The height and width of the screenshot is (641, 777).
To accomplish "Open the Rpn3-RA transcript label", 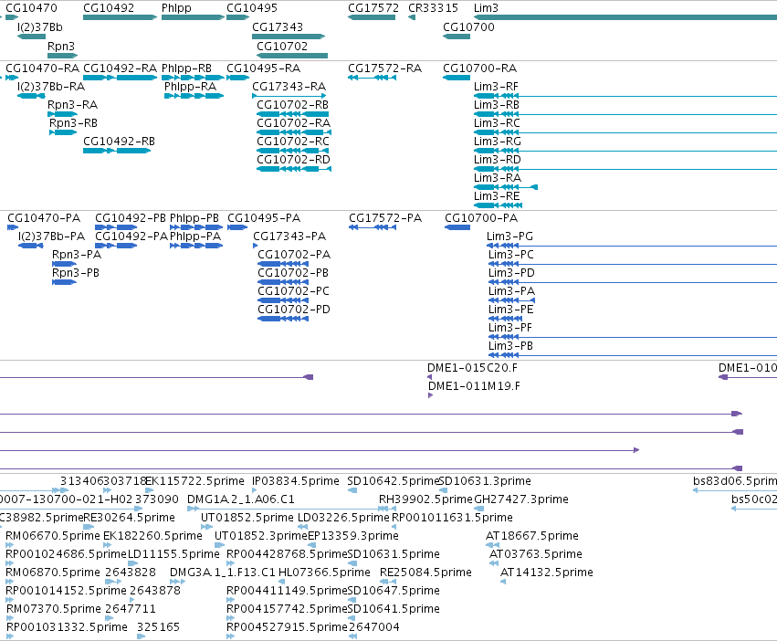I will coord(72,105).
